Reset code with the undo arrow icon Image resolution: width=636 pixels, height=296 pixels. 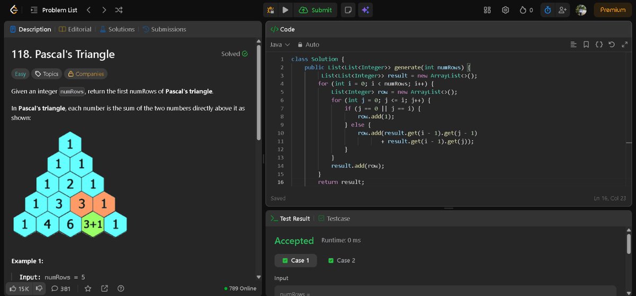click(x=612, y=44)
